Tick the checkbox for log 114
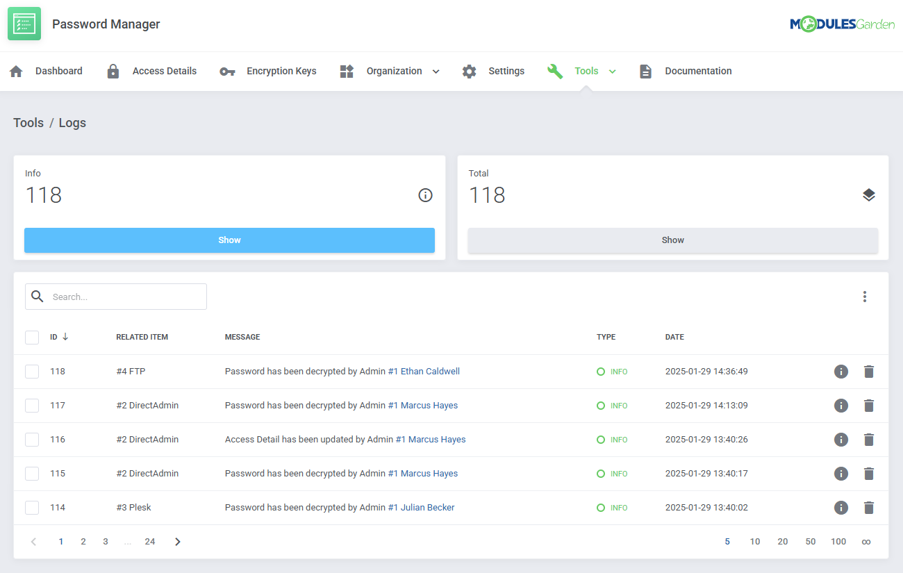Image resolution: width=903 pixels, height=573 pixels. (x=32, y=508)
